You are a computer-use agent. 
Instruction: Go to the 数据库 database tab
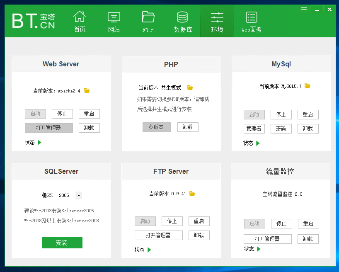(x=183, y=22)
